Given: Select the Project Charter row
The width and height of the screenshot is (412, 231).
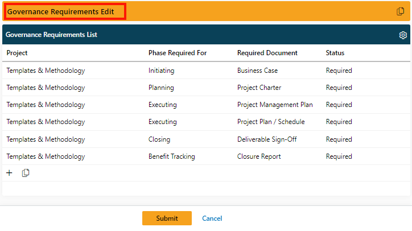Looking at the screenshot, I should point(206,88).
